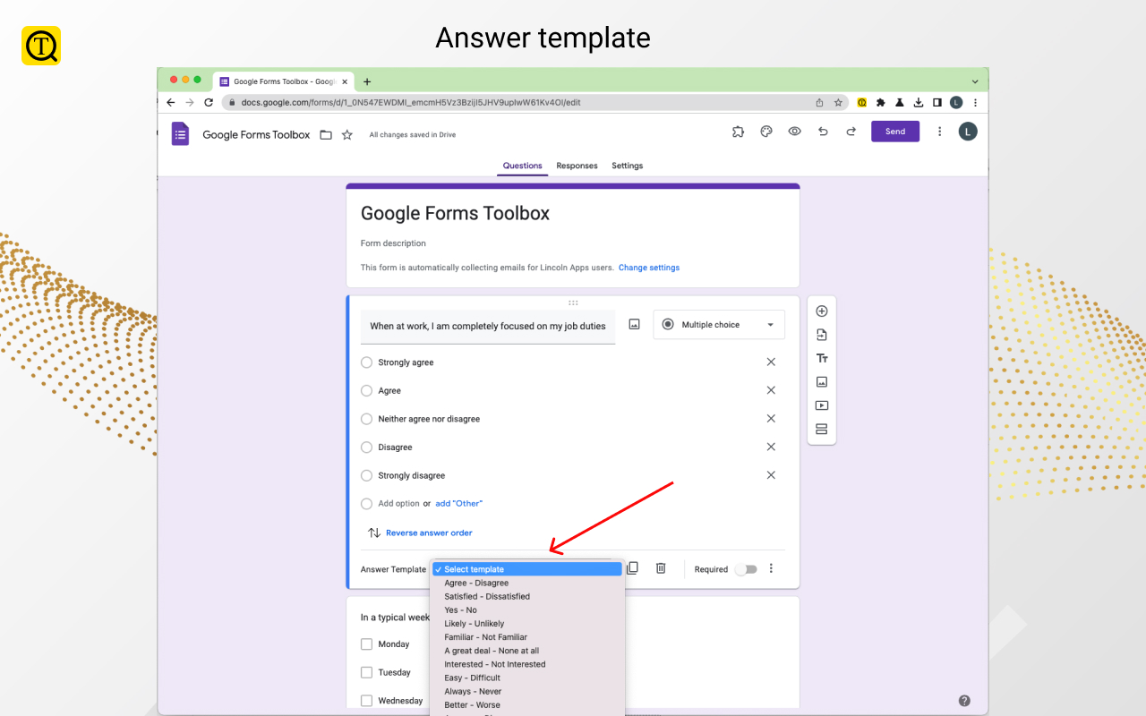Screen dimensions: 1146x716
Task: Click Reverse answer order
Action: click(x=429, y=533)
